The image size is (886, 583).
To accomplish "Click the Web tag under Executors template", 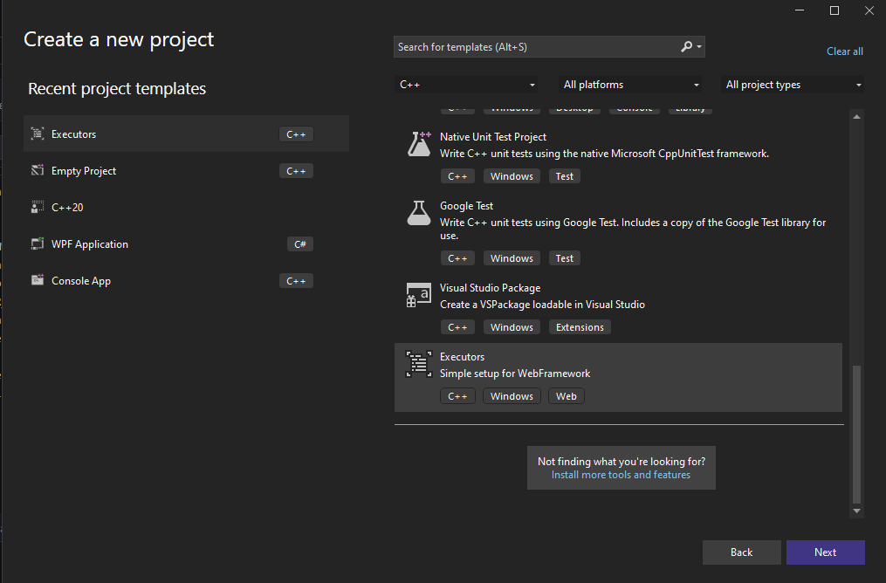I will 567,396.
